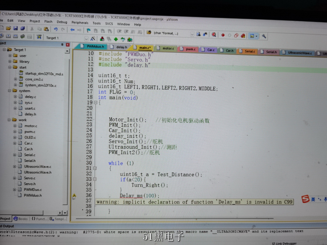
Task: Switch to the Serial.c editor tab
Action: click(247, 51)
